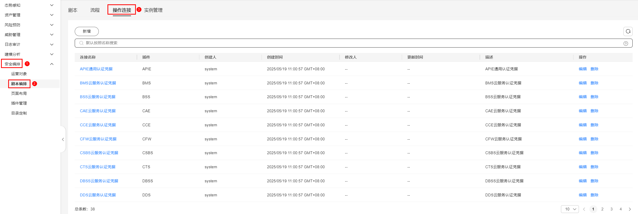The height and width of the screenshot is (214, 638).
Task: Go to next page using right arrow
Action: coord(630,209)
